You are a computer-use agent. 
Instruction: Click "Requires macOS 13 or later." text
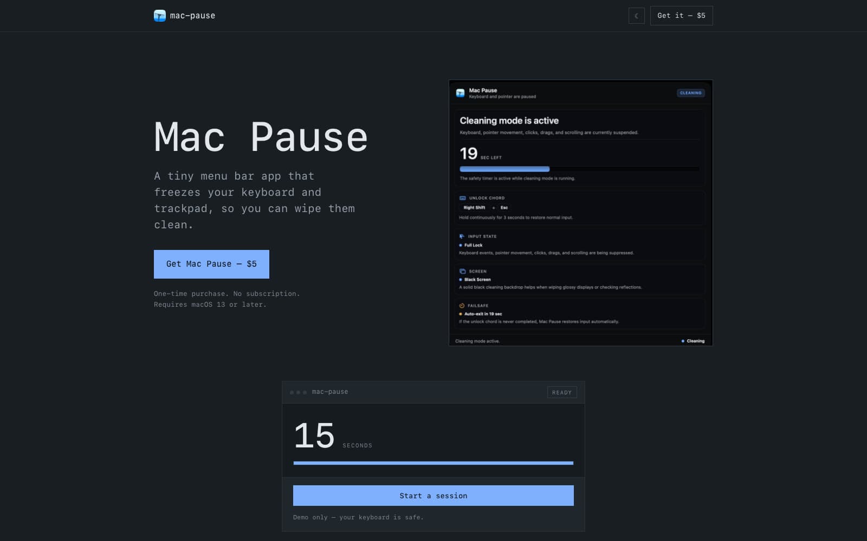coord(210,305)
